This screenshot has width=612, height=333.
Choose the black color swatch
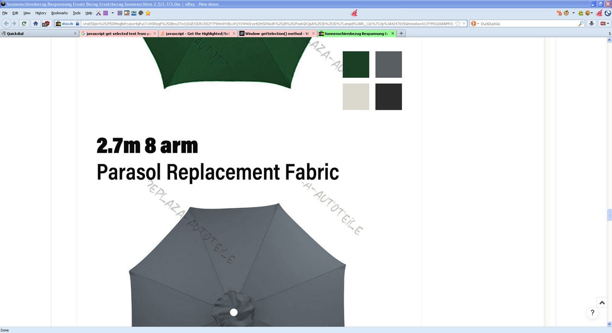(388, 97)
